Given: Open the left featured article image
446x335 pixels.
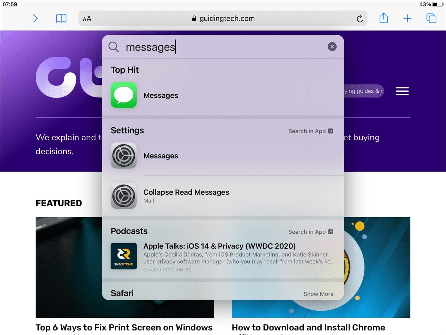Looking at the screenshot, I should click(x=69, y=267).
